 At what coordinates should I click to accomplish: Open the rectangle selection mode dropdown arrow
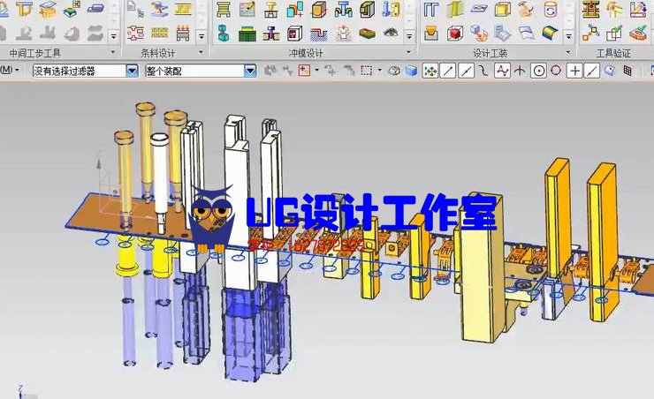(379, 71)
